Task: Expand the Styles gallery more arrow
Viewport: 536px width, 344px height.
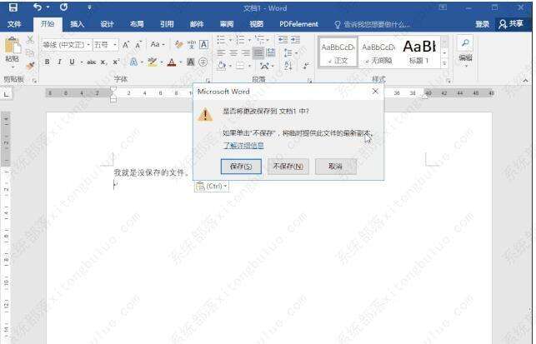Action: click(x=444, y=63)
